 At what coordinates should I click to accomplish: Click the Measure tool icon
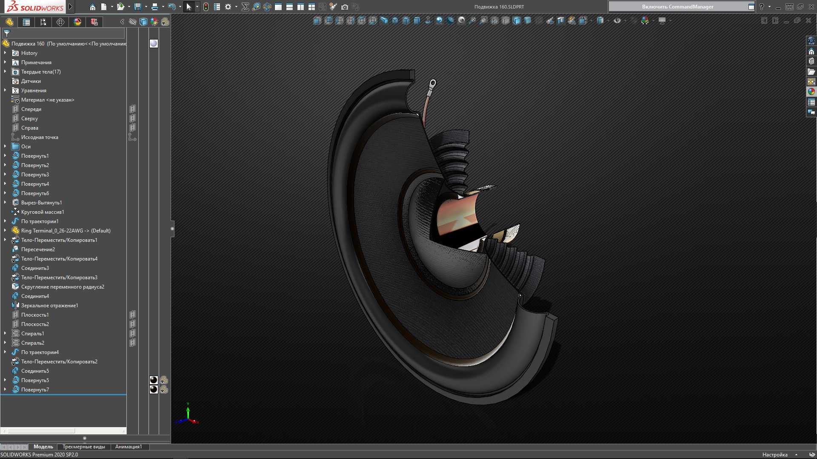[256, 7]
